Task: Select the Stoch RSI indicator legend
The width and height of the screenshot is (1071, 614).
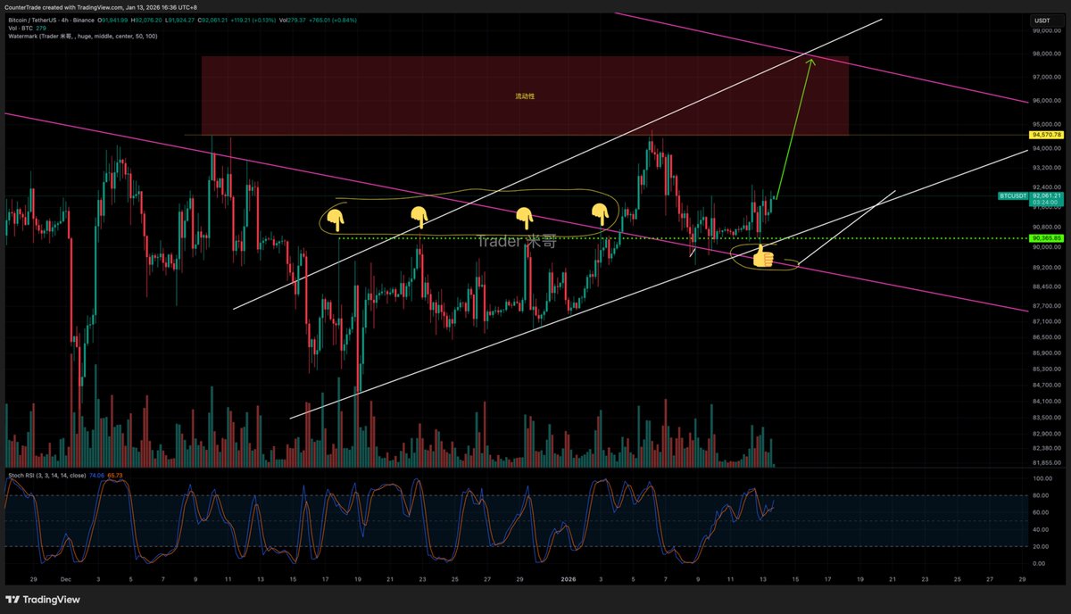Action: click(46, 476)
